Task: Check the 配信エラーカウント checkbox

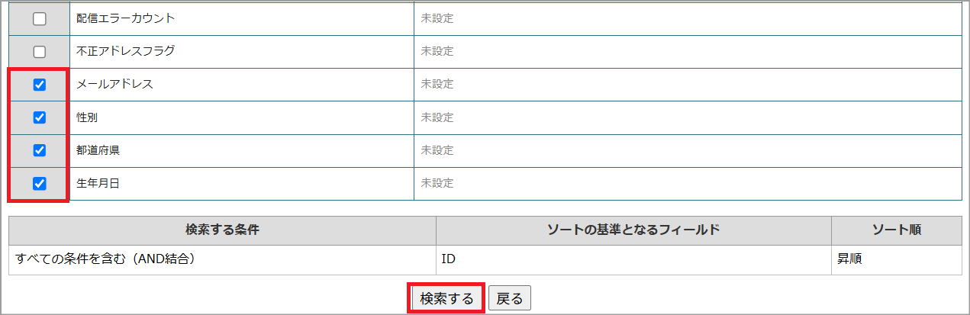Action: tap(40, 19)
